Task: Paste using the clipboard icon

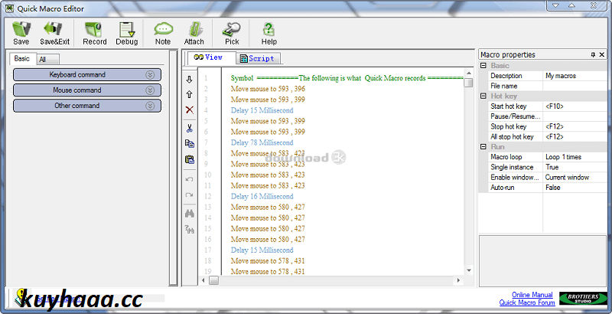Action: (x=189, y=159)
